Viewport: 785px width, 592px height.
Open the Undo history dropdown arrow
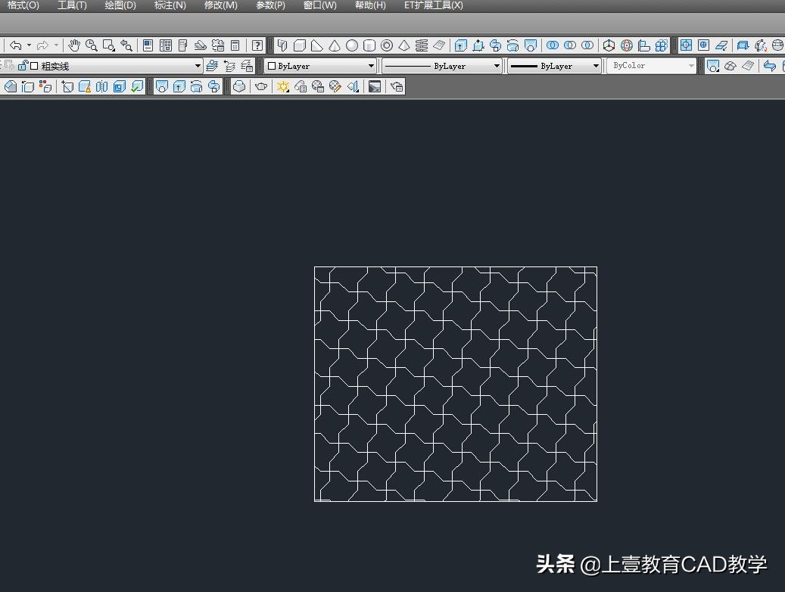(x=29, y=45)
